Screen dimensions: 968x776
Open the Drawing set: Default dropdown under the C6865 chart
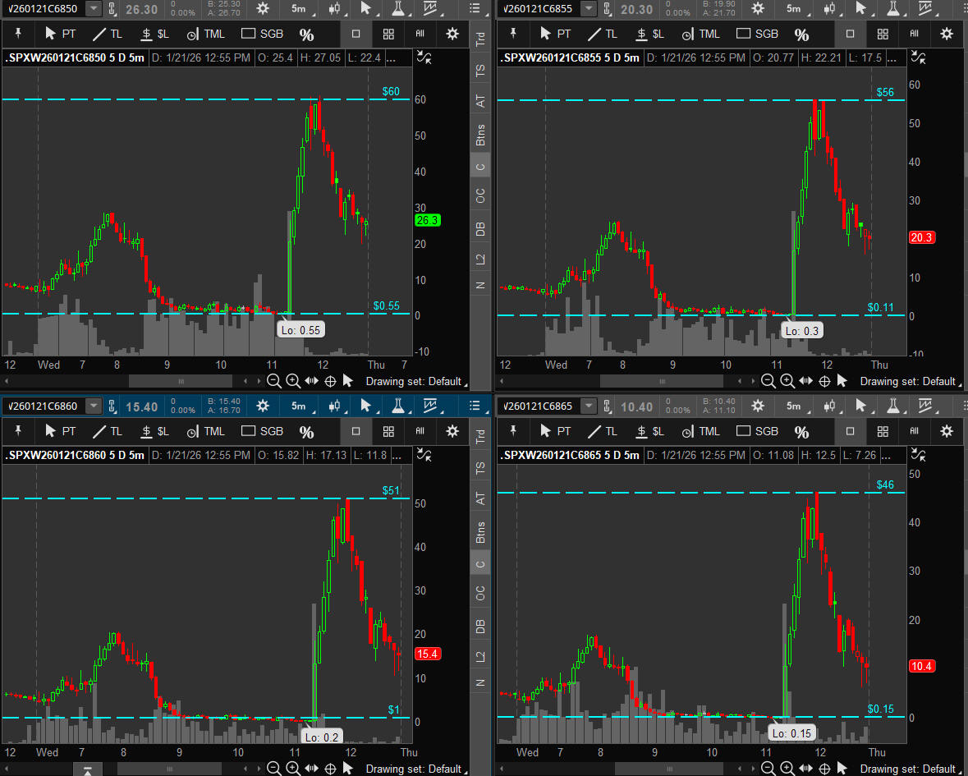[x=907, y=769]
